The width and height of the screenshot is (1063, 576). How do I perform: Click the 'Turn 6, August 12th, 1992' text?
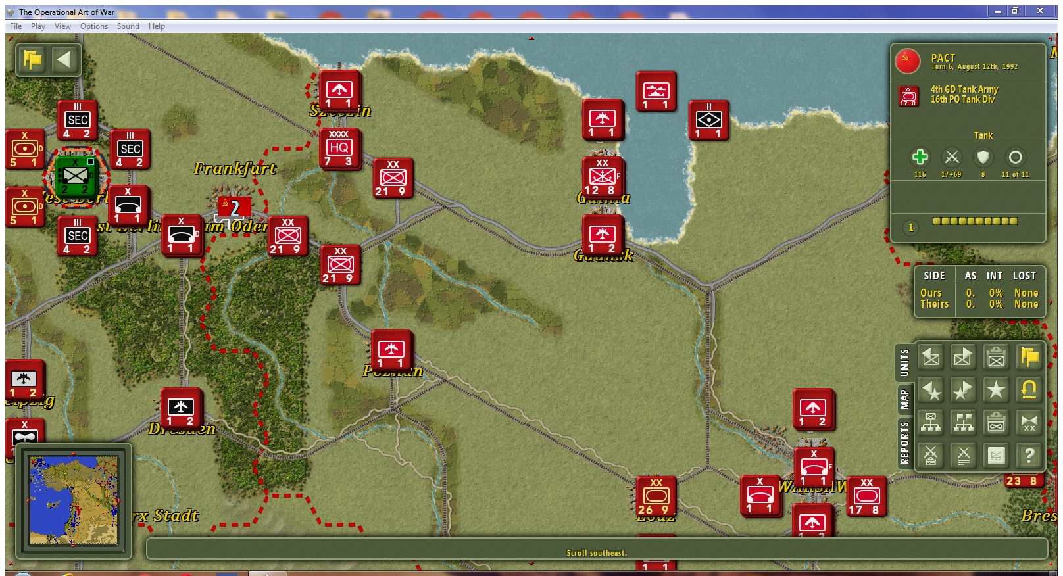pyautogui.click(x=974, y=67)
